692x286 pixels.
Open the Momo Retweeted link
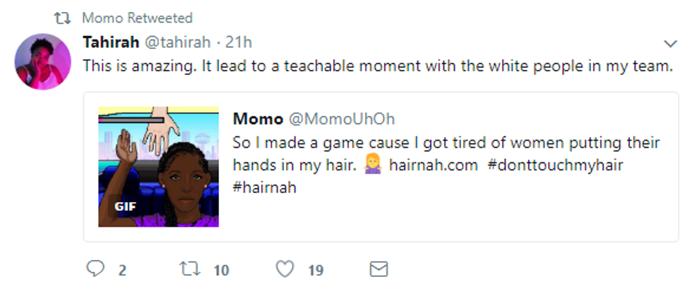coord(137,18)
